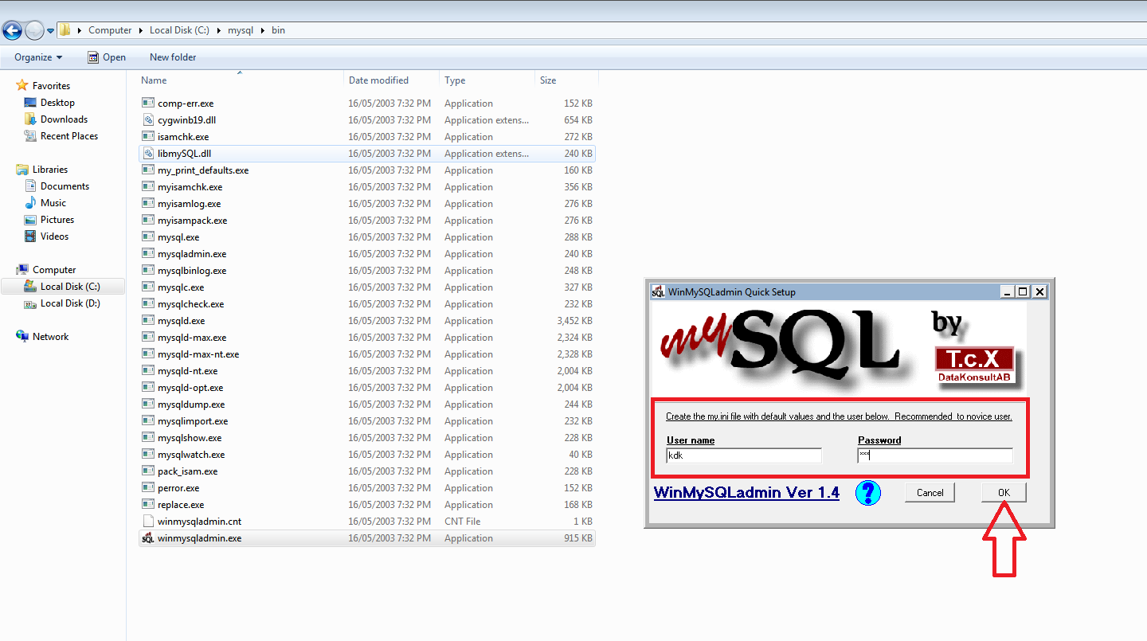Viewport: 1147px width, 641px height.
Task: Click the Recent Places icon
Action: (30, 136)
